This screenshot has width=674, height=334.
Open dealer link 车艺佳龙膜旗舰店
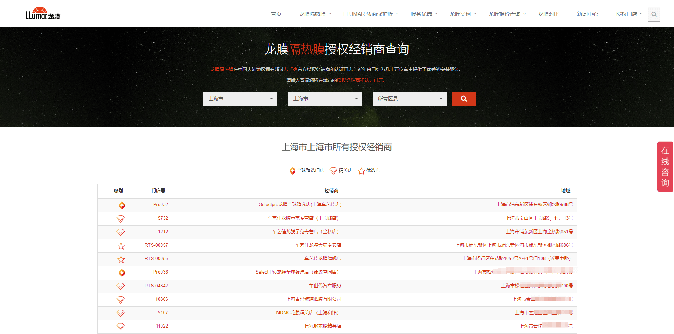(322, 259)
